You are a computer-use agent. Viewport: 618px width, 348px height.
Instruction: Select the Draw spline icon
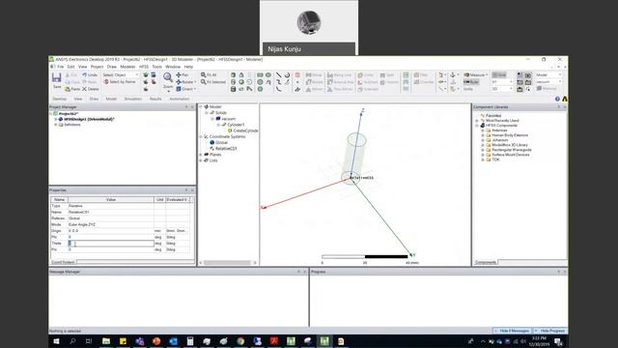tap(279, 82)
